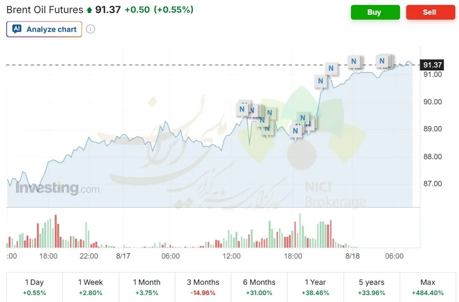Open the news marker N near 90.80 level

click(321, 81)
